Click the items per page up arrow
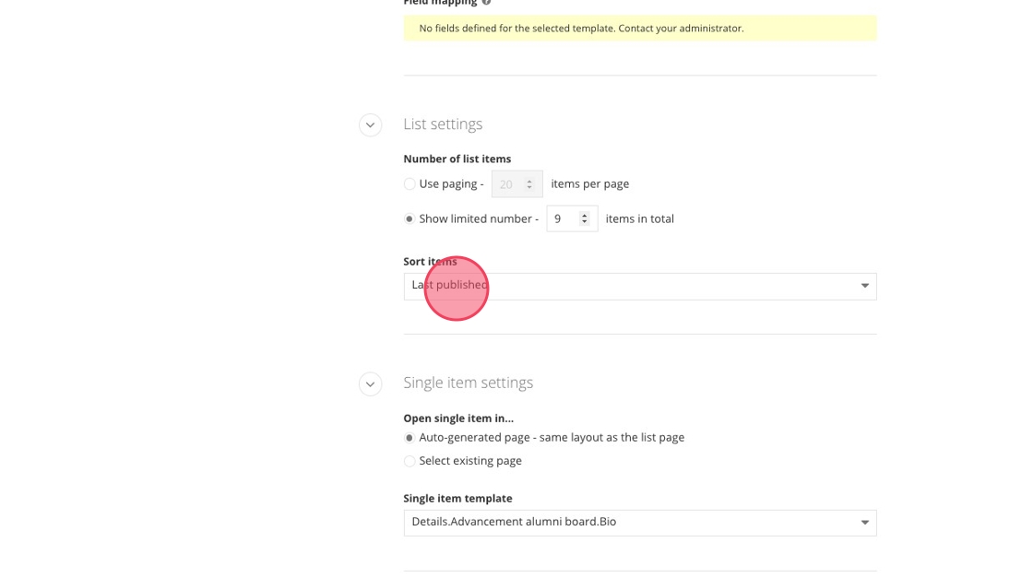Viewport: 1033px width, 578px height. [529, 181]
